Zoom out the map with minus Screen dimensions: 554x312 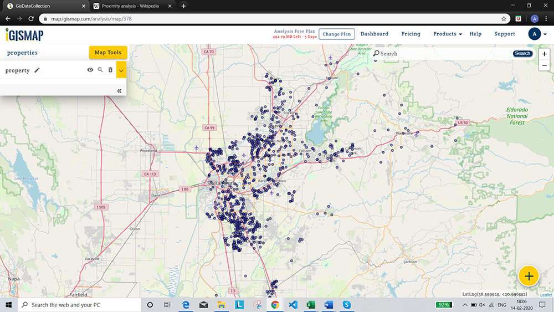point(544,65)
